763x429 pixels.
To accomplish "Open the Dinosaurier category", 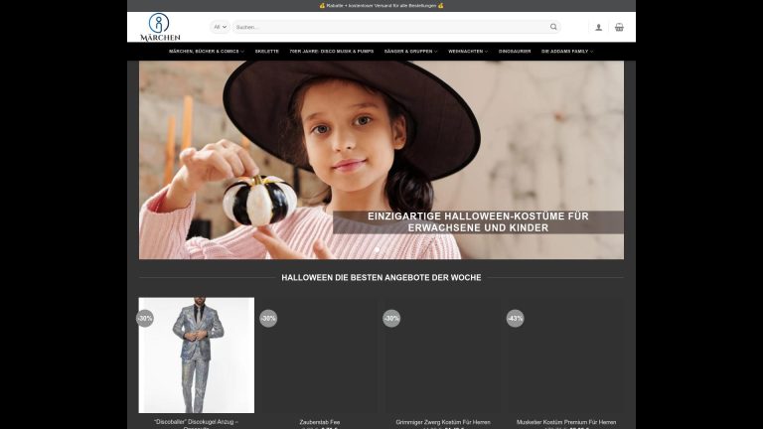I will point(515,52).
